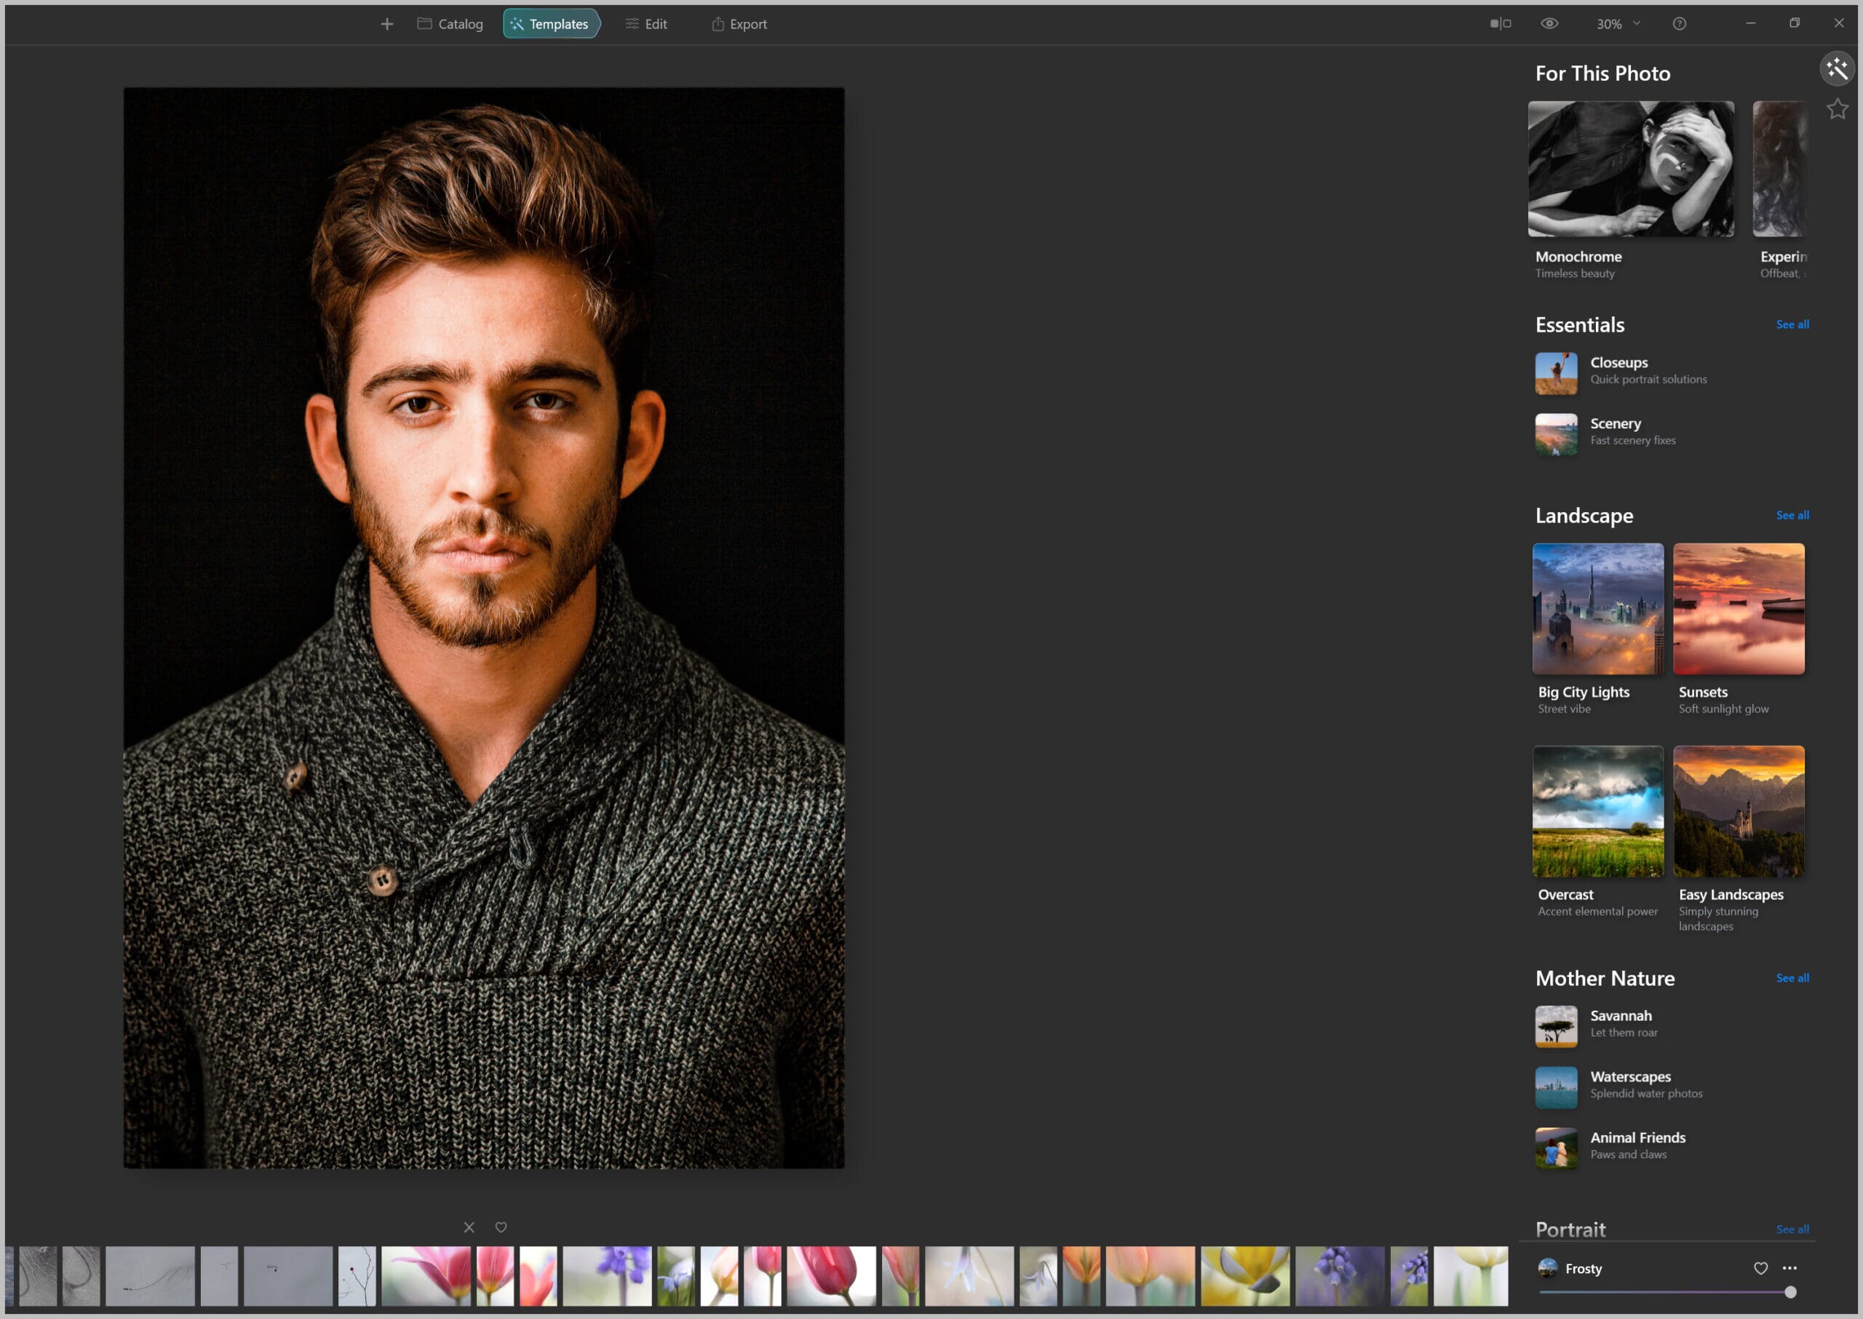Click the Export tab

point(741,24)
